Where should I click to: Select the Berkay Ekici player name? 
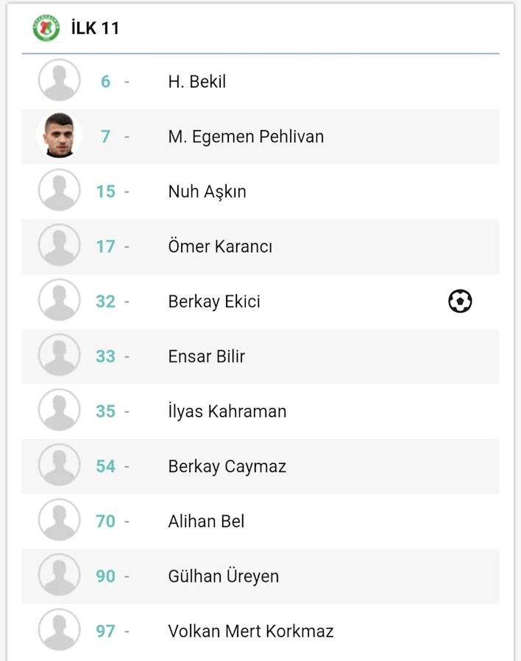click(214, 301)
